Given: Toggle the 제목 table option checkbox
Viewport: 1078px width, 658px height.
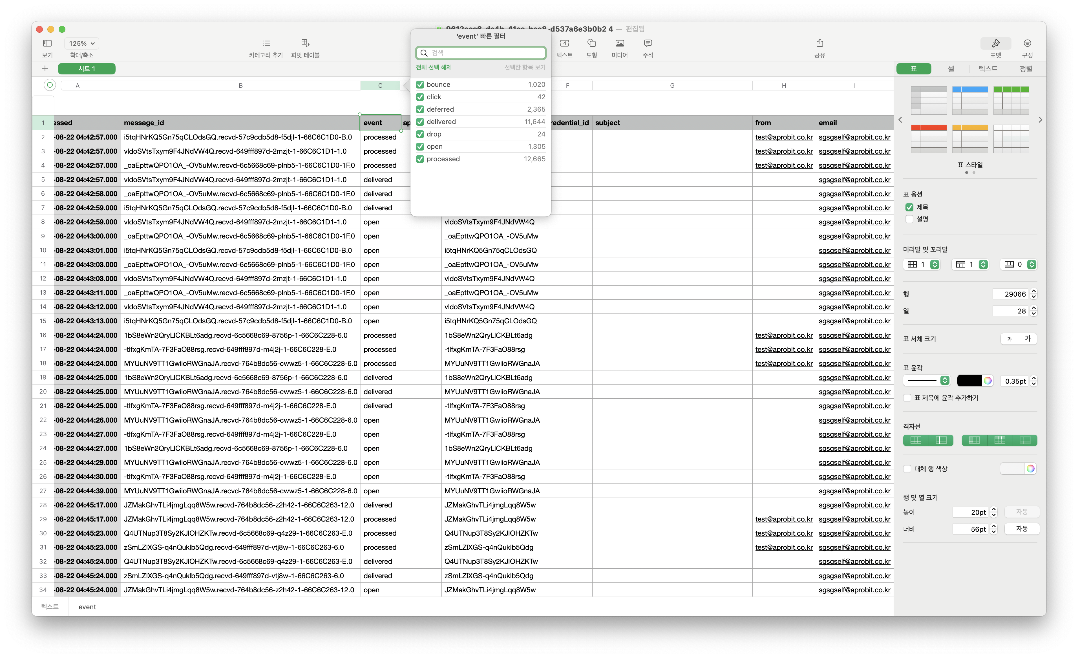Looking at the screenshot, I should pyautogui.click(x=909, y=207).
